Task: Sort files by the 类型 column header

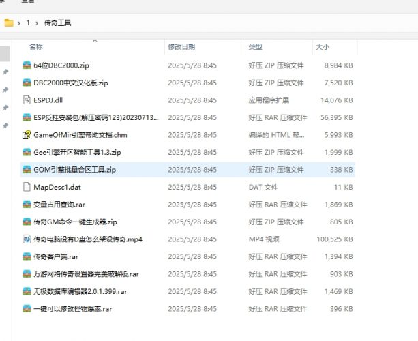Action: coord(256,47)
